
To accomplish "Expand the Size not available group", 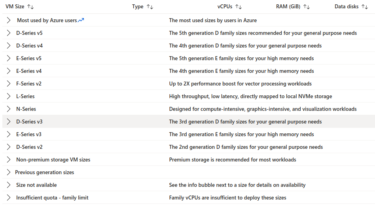I will coord(9,185).
